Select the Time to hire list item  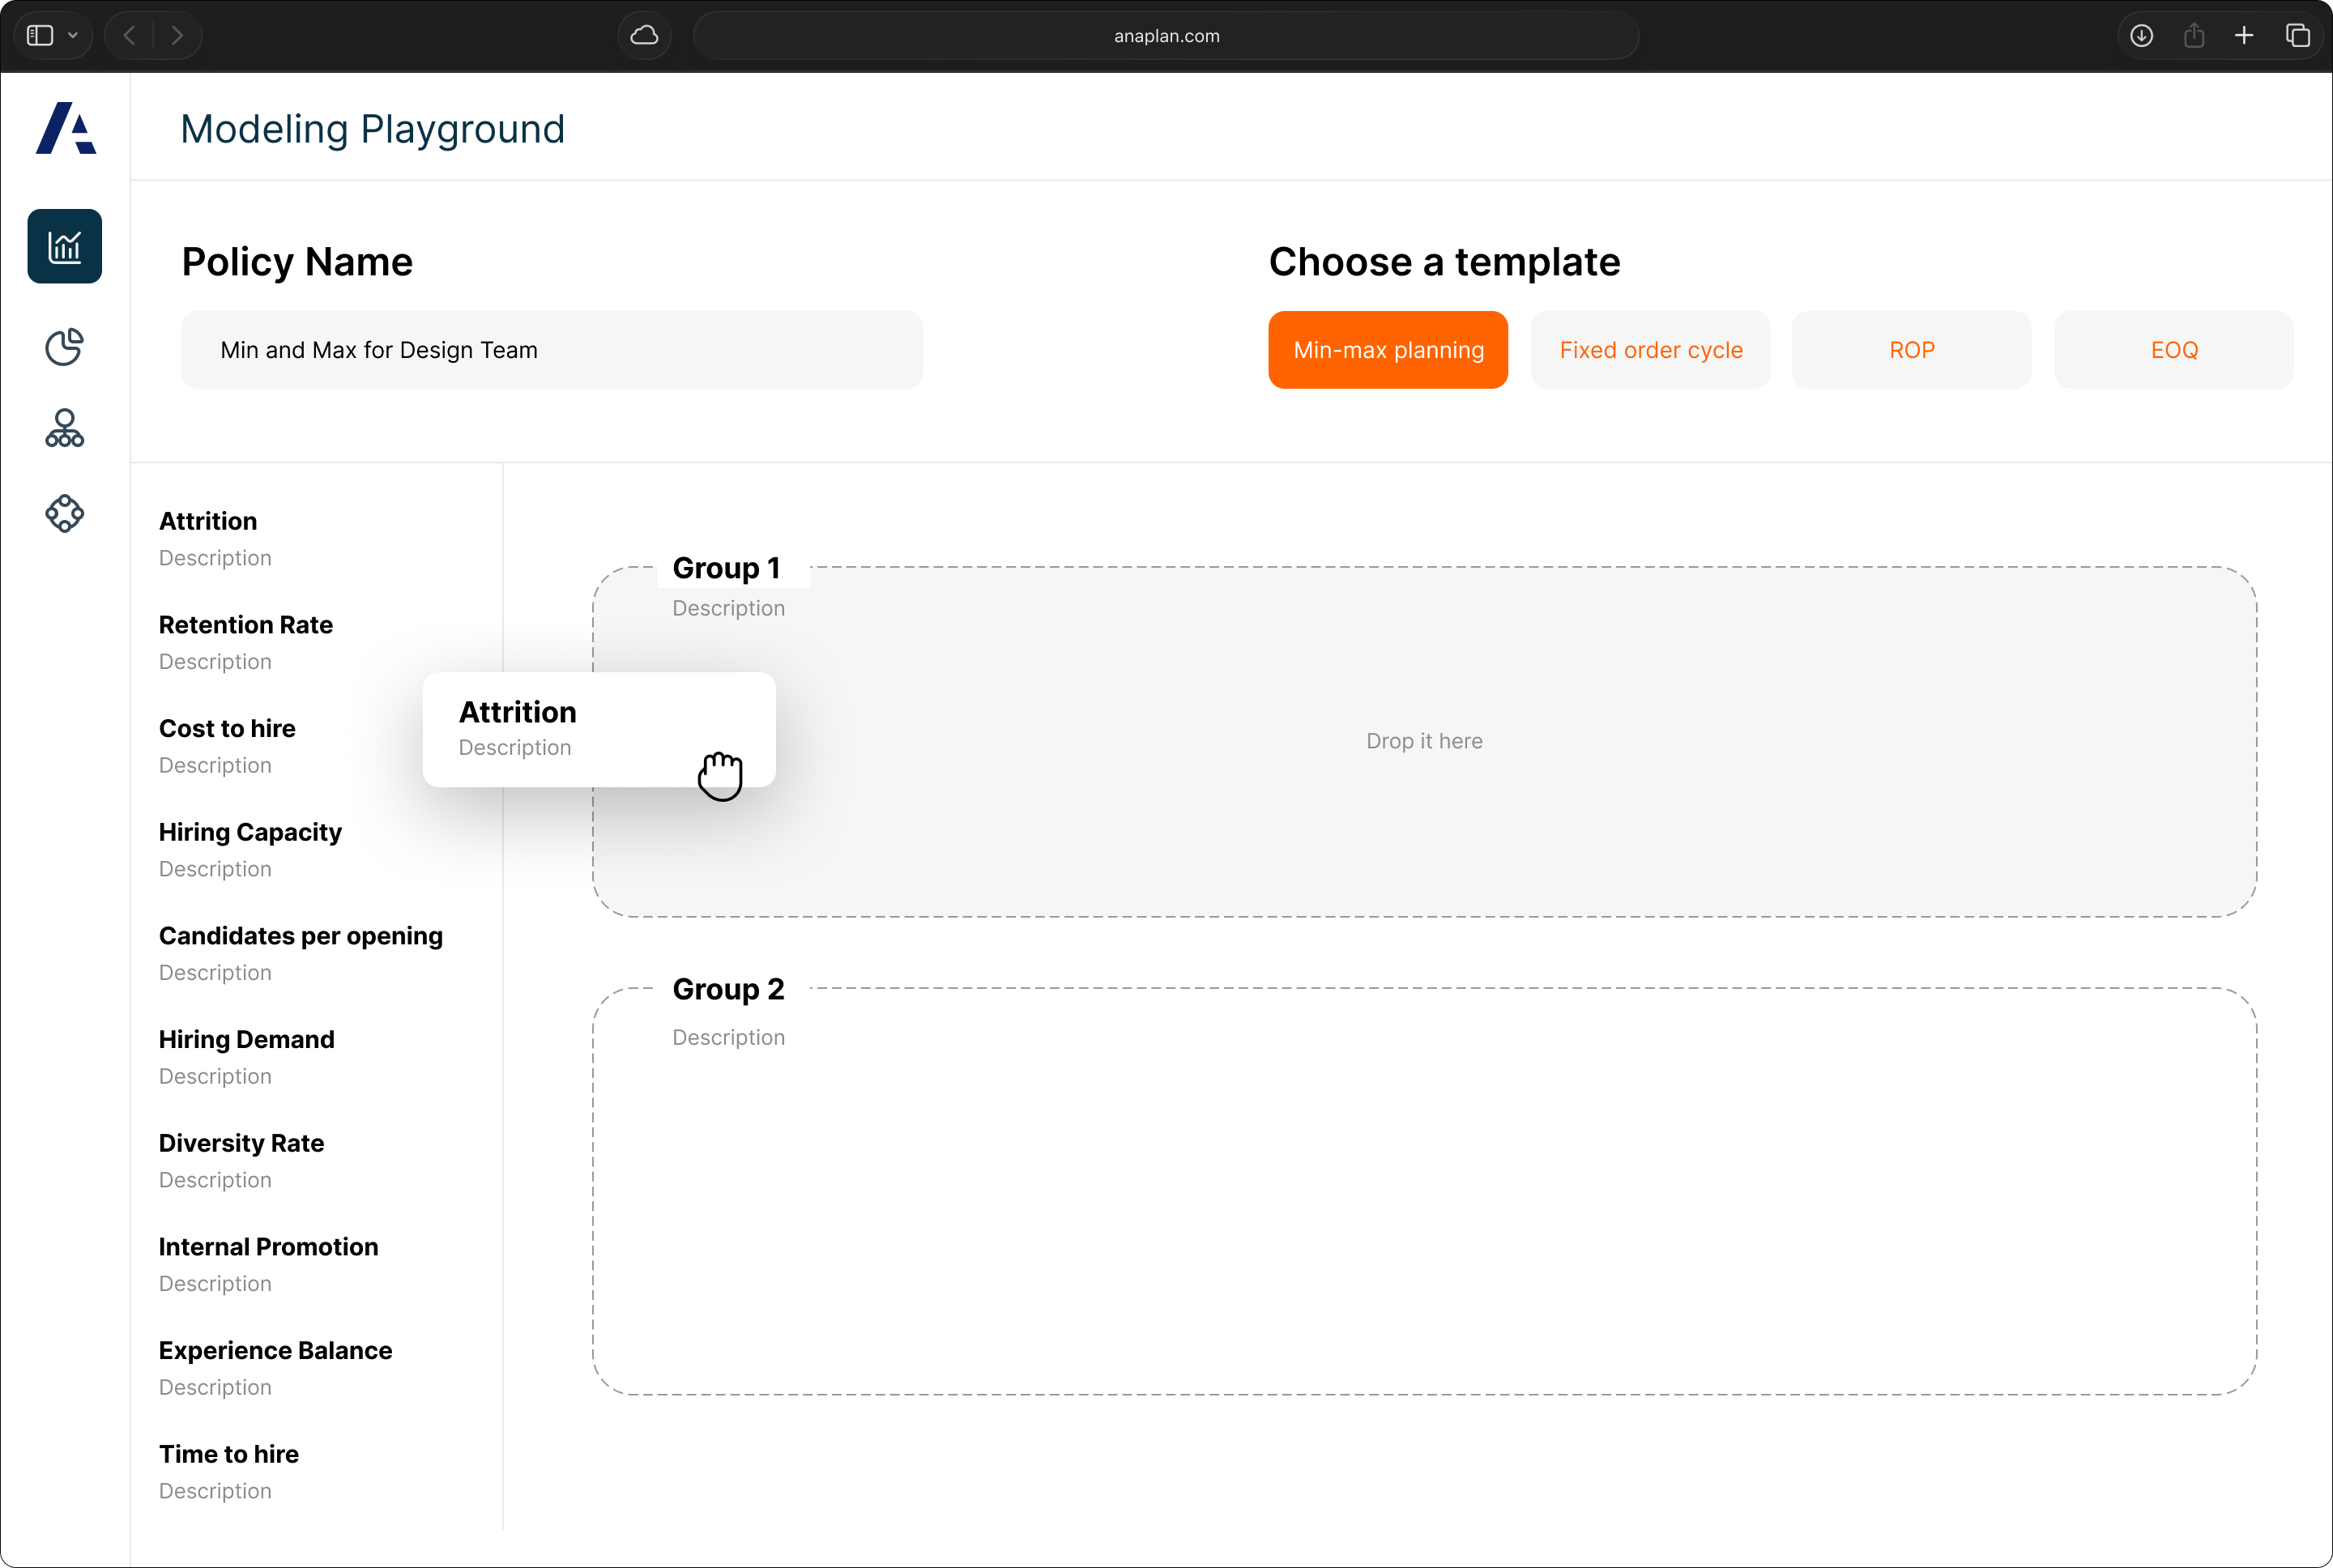coord(229,1454)
